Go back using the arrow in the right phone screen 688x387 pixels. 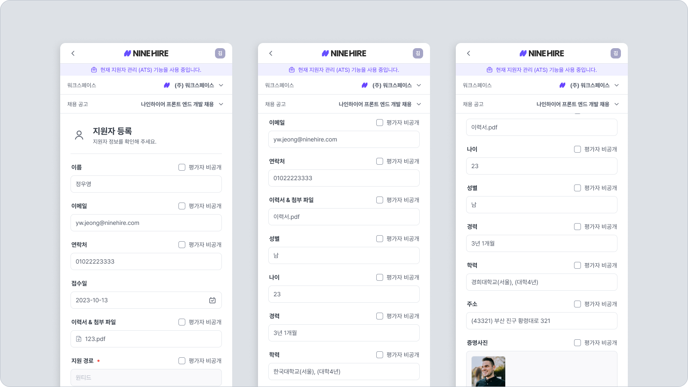click(469, 53)
